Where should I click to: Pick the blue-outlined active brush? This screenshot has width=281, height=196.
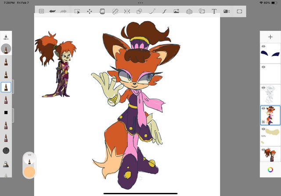point(6,87)
